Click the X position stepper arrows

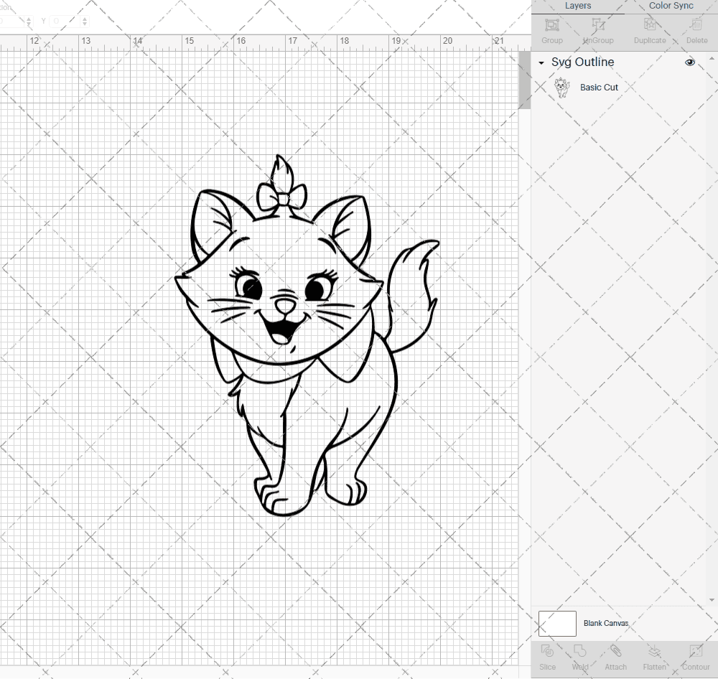(29, 21)
